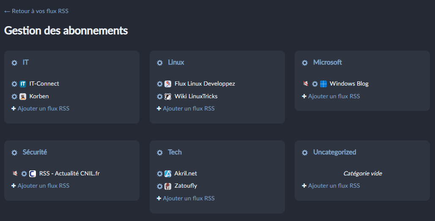
Task: Open settings gear for Tech category
Action: pos(160,153)
